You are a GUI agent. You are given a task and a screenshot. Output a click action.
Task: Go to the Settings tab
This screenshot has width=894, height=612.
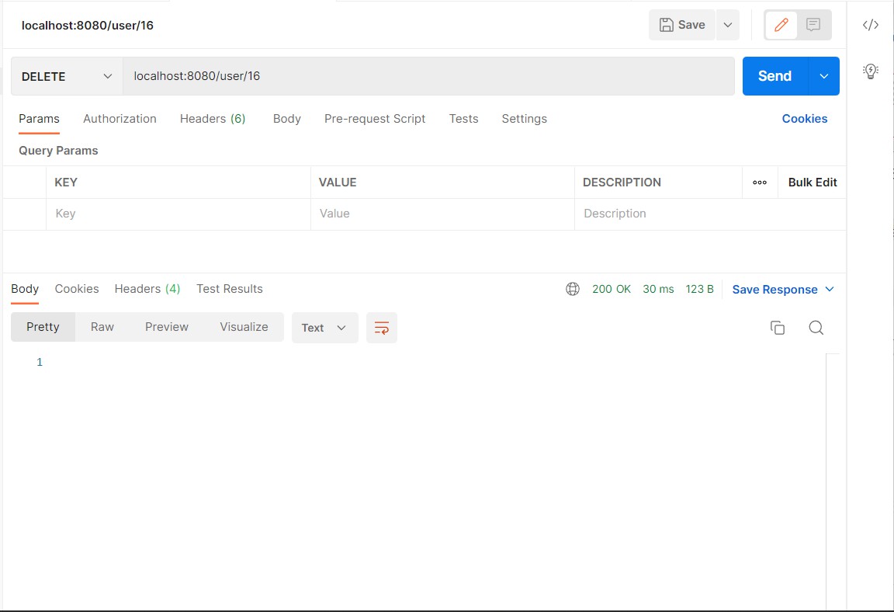click(524, 119)
